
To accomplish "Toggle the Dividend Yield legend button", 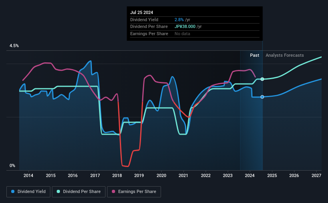I will click(28, 192).
